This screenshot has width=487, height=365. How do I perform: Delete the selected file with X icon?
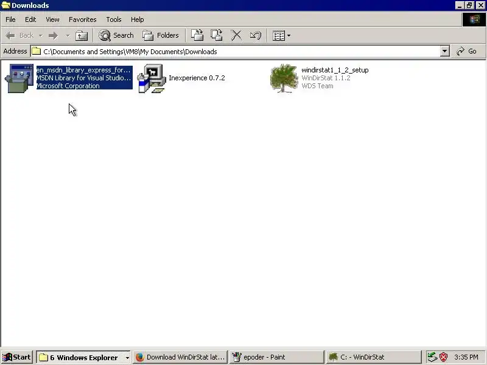pos(236,35)
